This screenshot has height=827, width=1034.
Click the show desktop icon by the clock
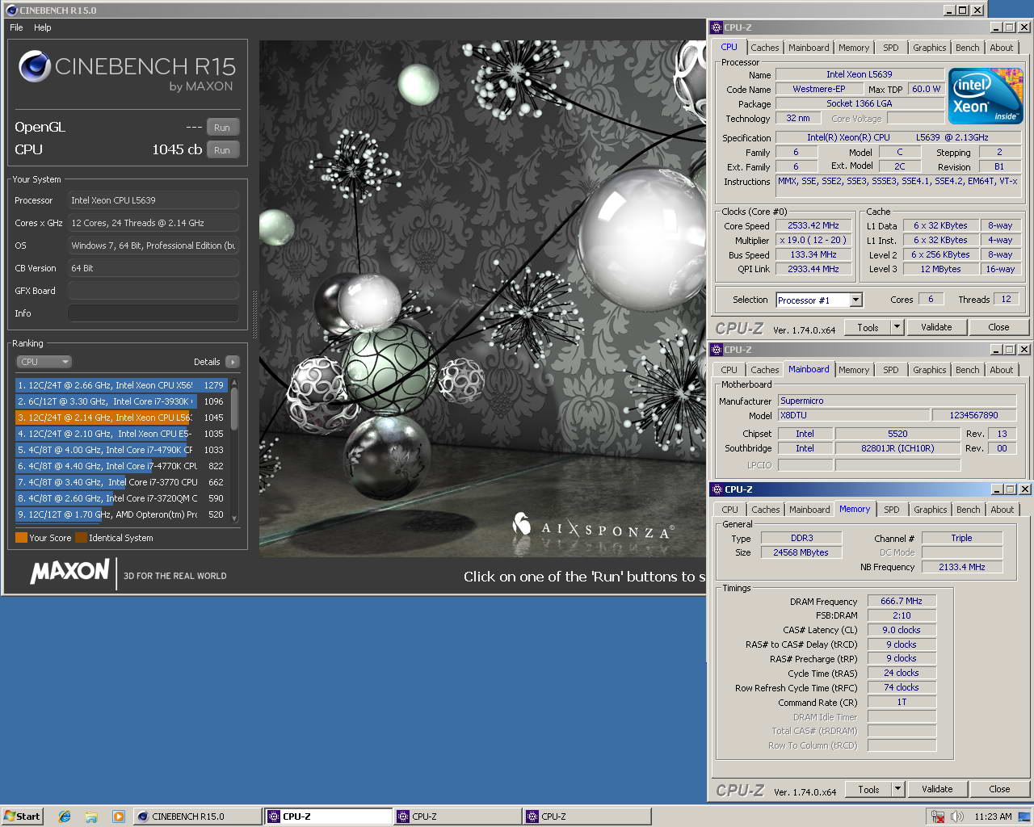1025,817
